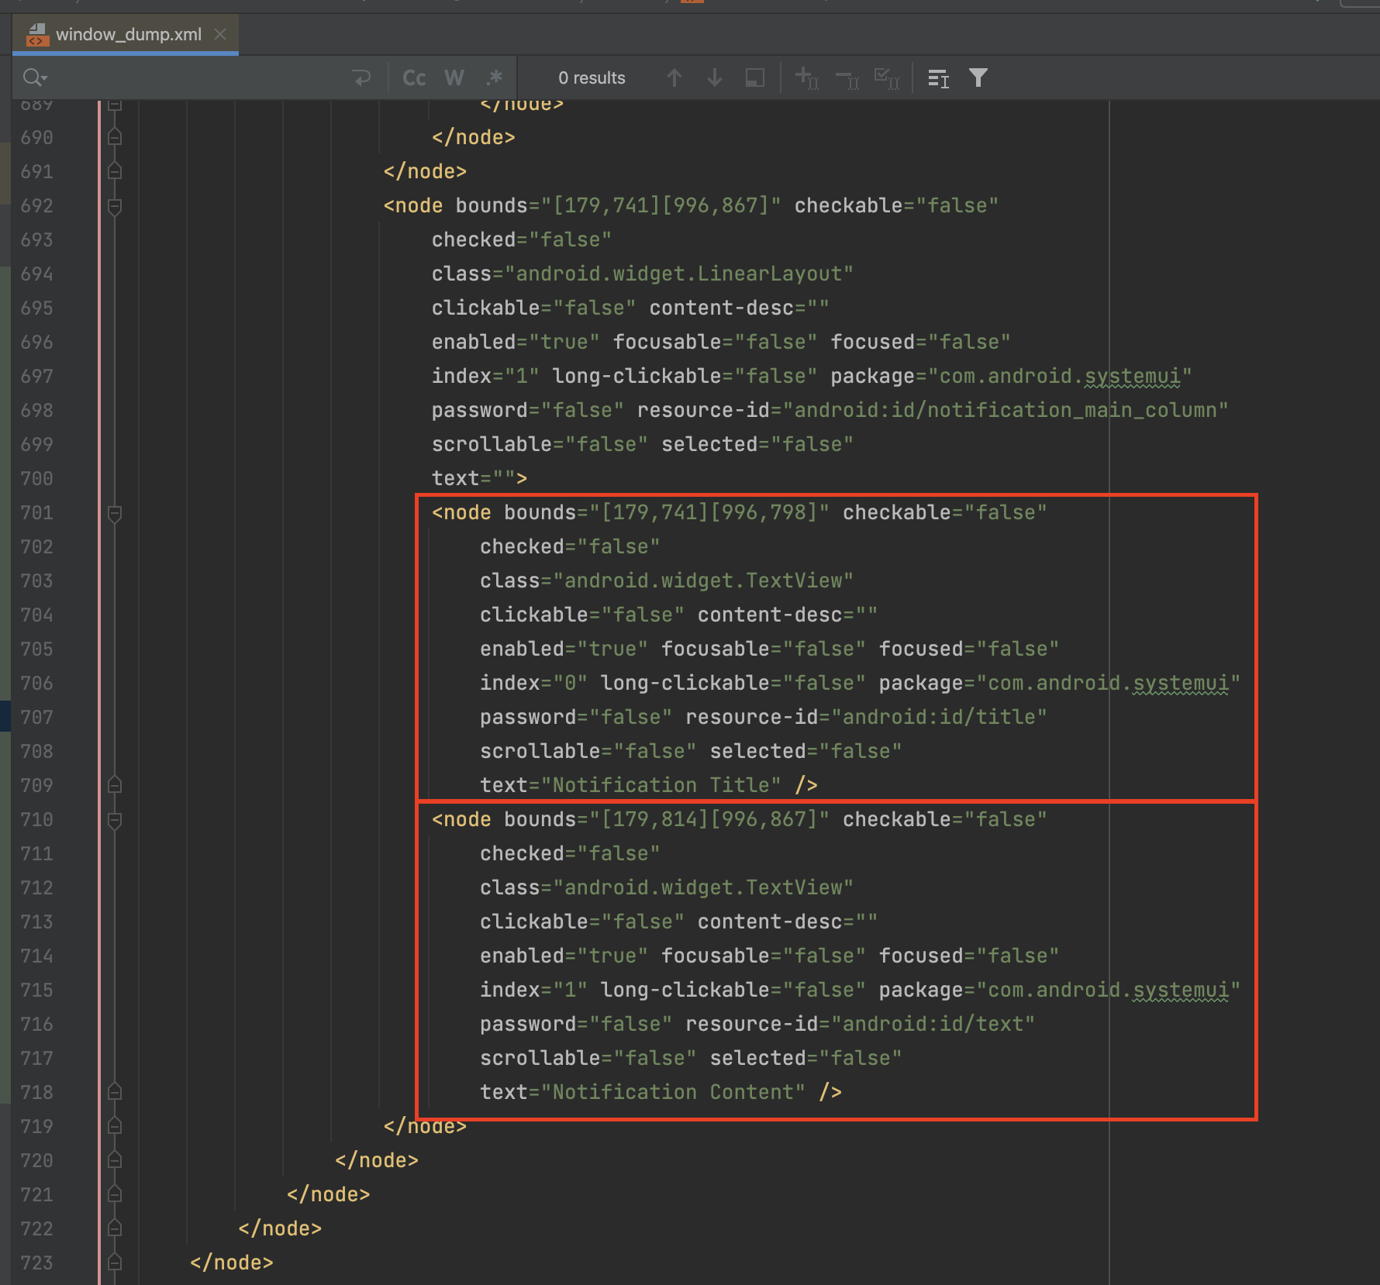Click fold end marker at line 720
Viewport: 1380px width, 1285px height.
click(x=115, y=1160)
